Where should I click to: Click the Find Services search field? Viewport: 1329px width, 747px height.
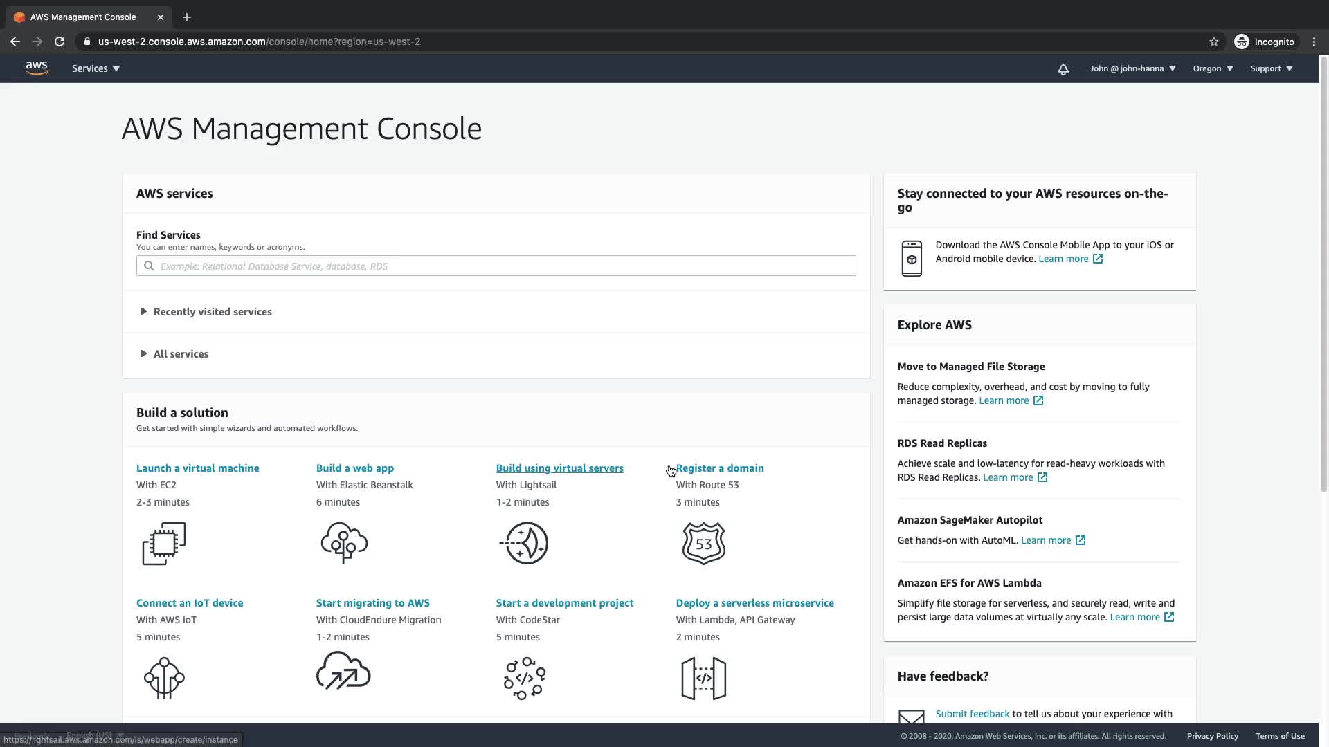tap(496, 266)
